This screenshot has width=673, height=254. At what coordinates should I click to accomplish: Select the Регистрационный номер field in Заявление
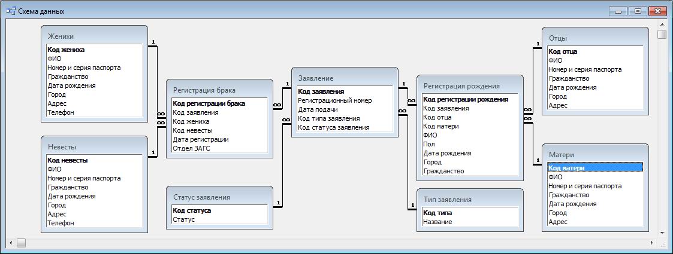click(x=335, y=100)
